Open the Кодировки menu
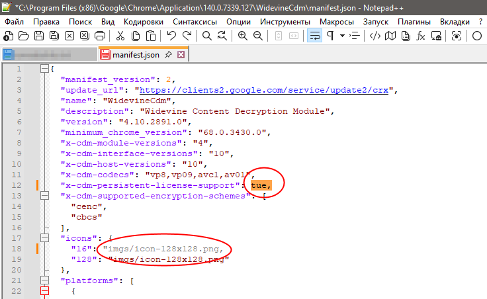The width and height of the screenshot is (487, 299). pos(144,22)
